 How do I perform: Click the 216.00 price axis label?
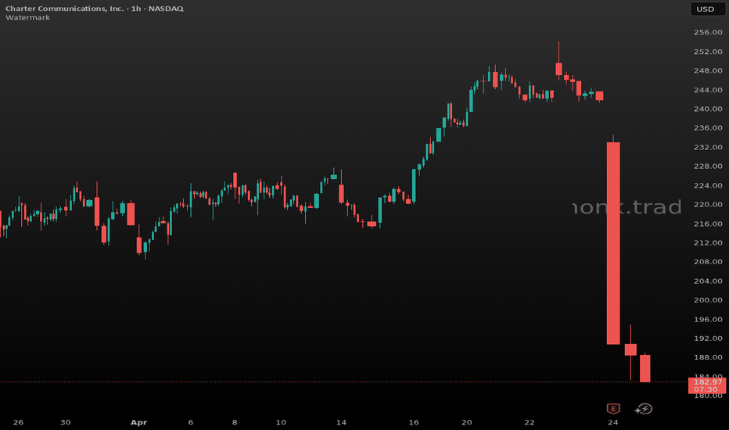(x=708, y=224)
